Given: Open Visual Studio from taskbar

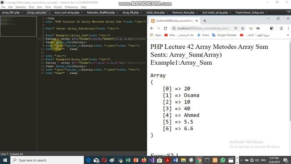Looking at the screenshot, I should click(151, 160).
